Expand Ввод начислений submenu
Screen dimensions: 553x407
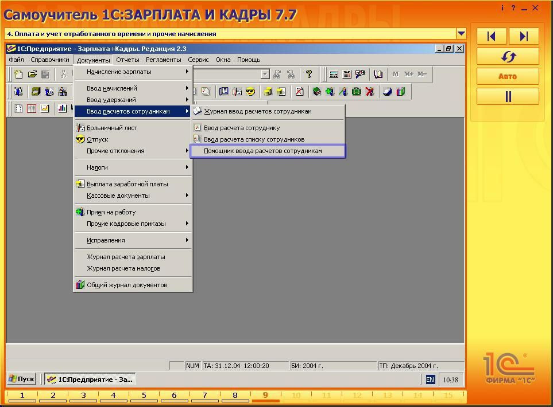[133, 88]
